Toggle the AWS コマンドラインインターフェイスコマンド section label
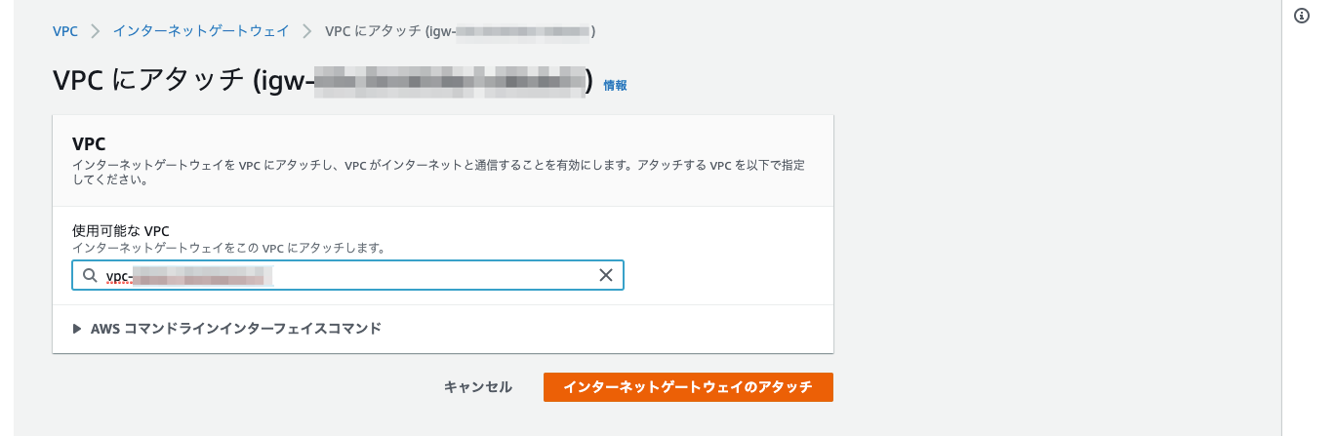Viewport: 1335px width, 436px height. [236, 329]
